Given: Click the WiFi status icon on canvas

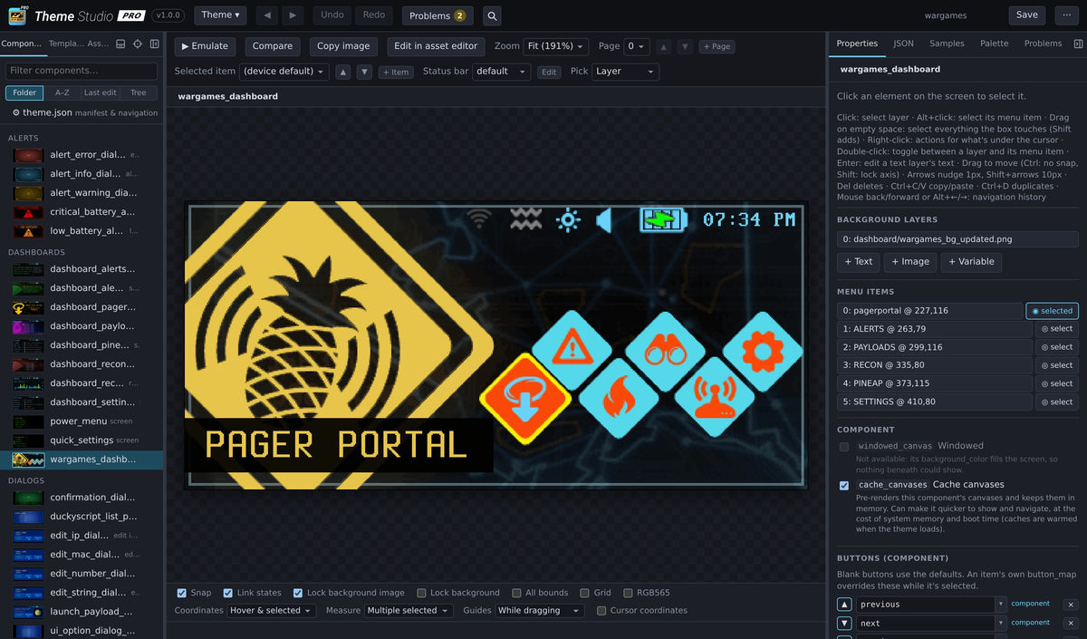Looking at the screenshot, I should [x=479, y=218].
